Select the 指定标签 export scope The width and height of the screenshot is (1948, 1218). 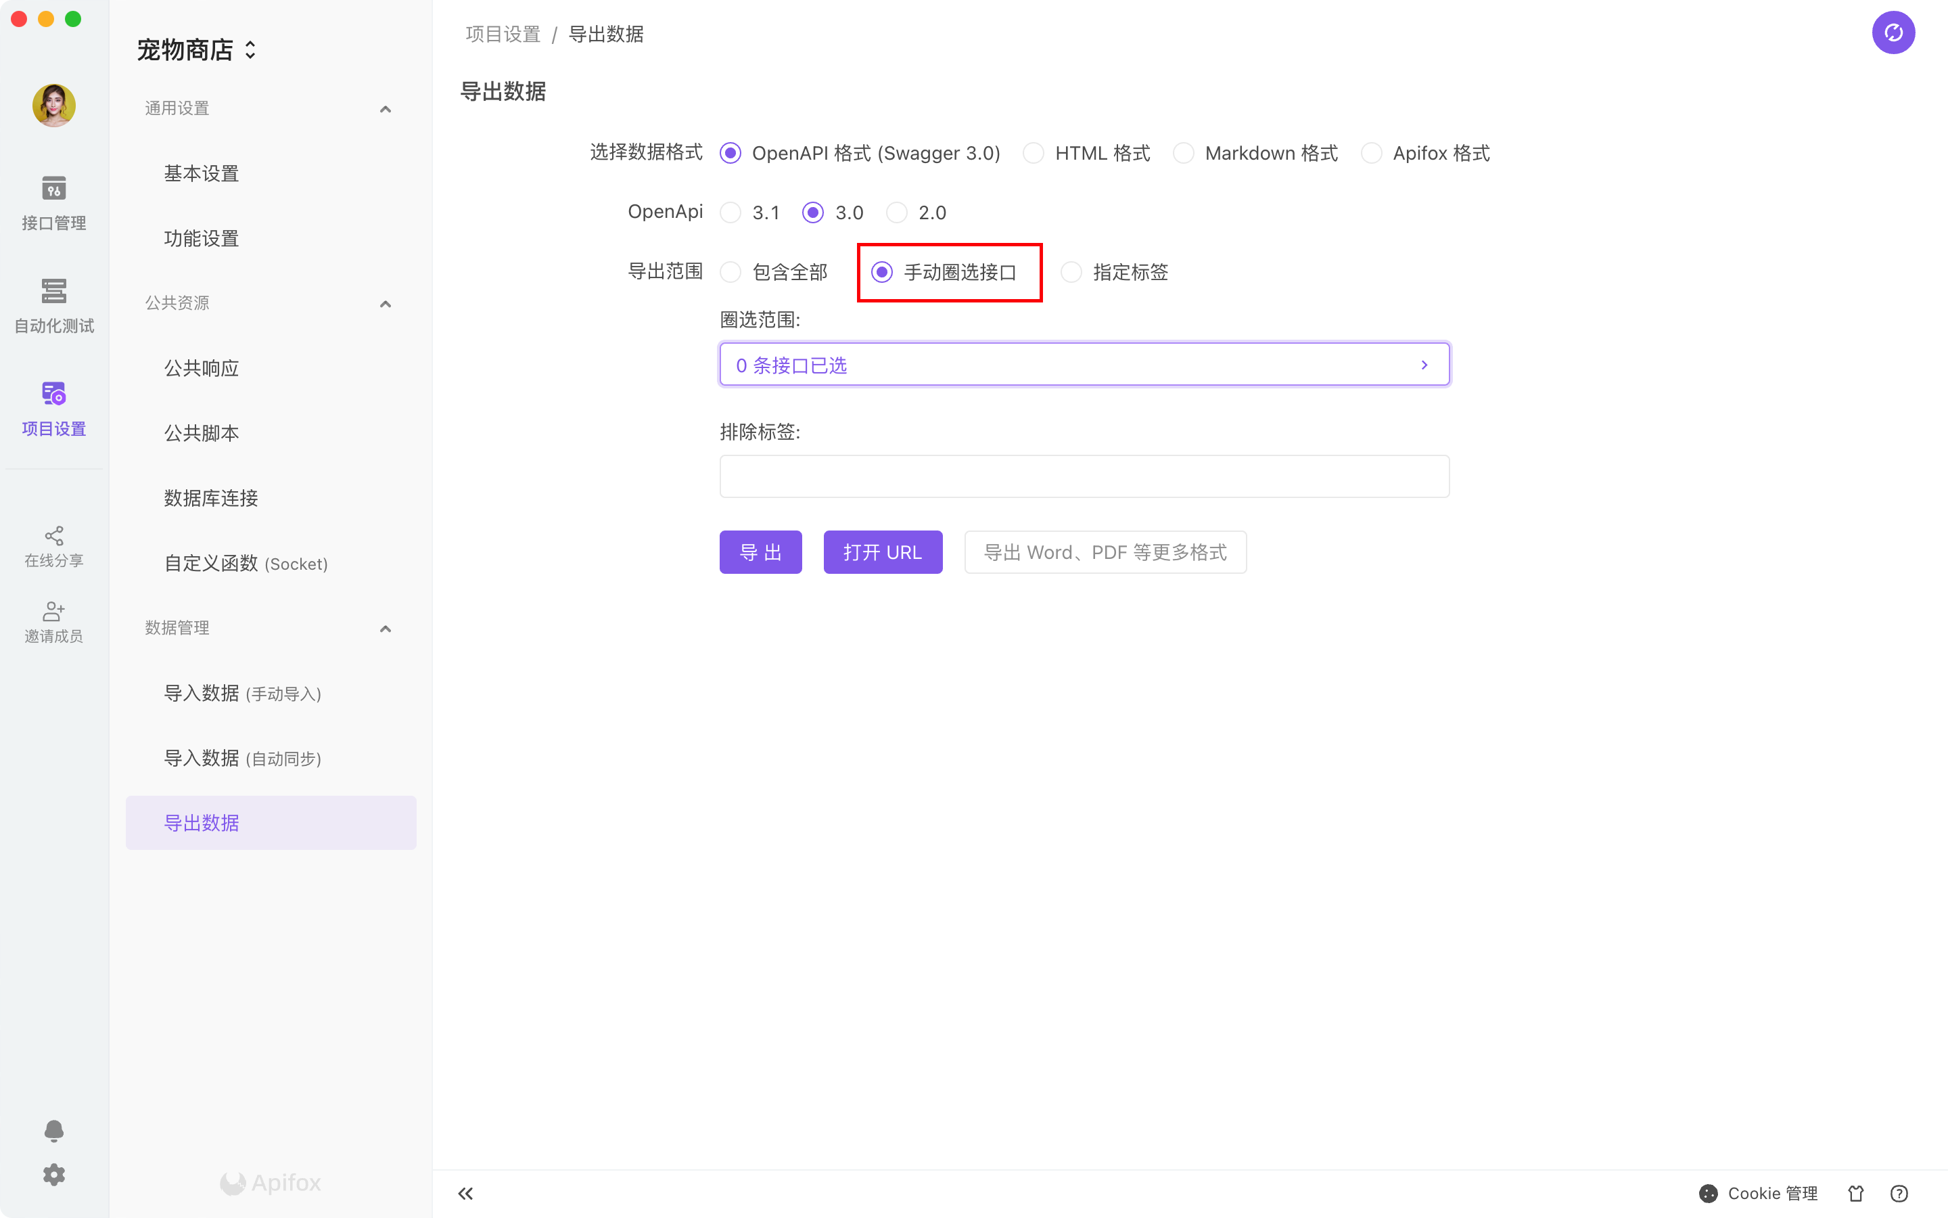(1071, 272)
